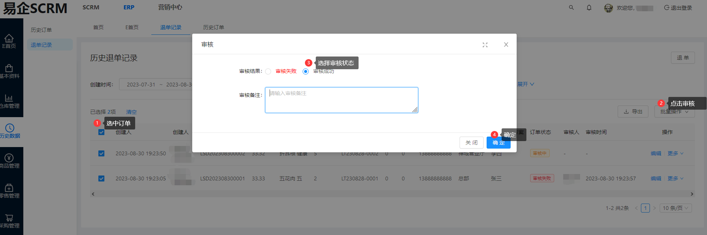Switch to the 营销中心 top menu
707x235 pixels.
(x=170, y=7)
